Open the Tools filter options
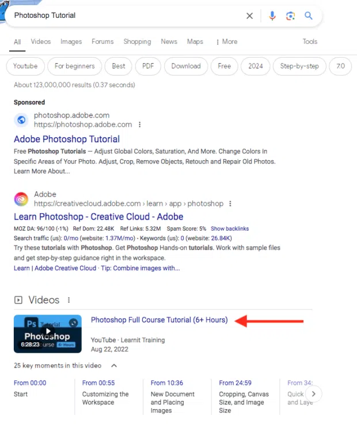 (310, 41)
